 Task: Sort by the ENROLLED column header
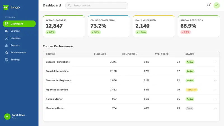click(x=100, y=54)
